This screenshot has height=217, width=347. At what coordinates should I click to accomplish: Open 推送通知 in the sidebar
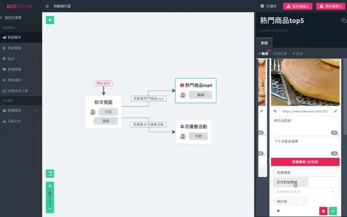pyautogui.click(x=21, y=80)
